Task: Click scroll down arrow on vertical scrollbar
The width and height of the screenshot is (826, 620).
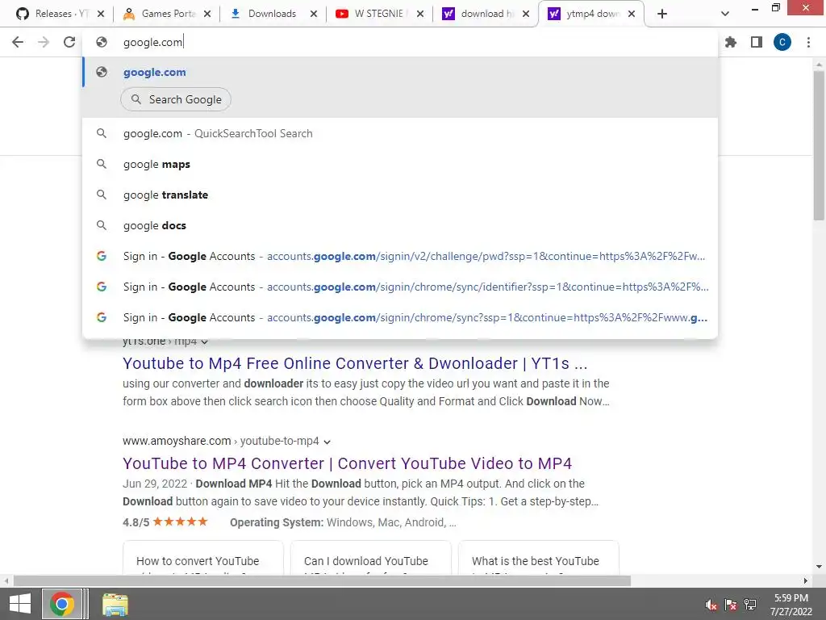Action: (x=819, y=567)
